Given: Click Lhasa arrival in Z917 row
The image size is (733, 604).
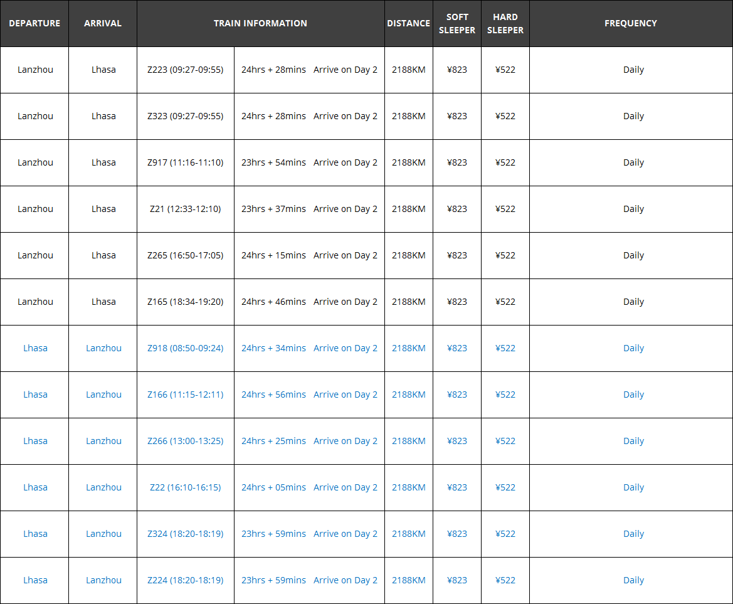Looking at the screenshot, I should click(x=103, y=162).
